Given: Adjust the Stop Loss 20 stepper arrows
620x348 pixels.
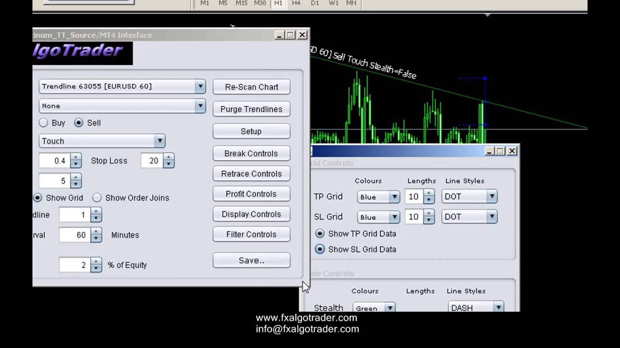Looking at the screenshot, I should coord(169,161).
